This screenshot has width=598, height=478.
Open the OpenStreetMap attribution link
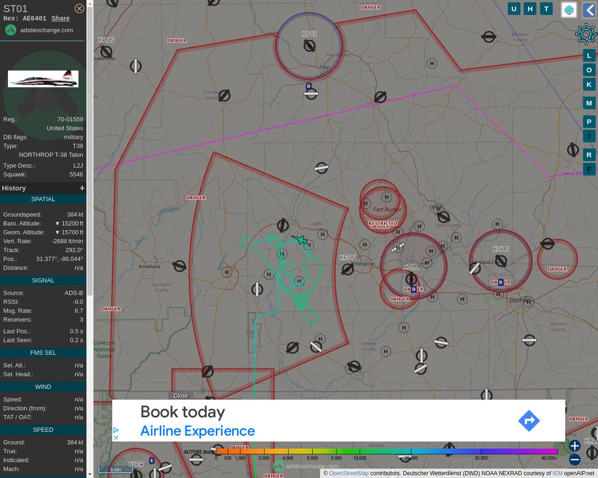click(x=349, y=474)
